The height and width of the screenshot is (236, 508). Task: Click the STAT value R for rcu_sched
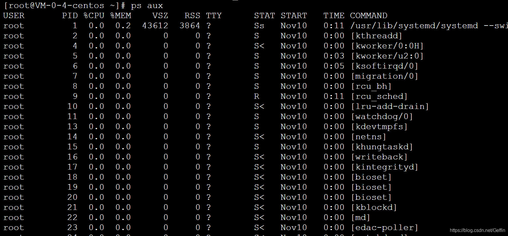pyautogui.click(x=257, y=96)
